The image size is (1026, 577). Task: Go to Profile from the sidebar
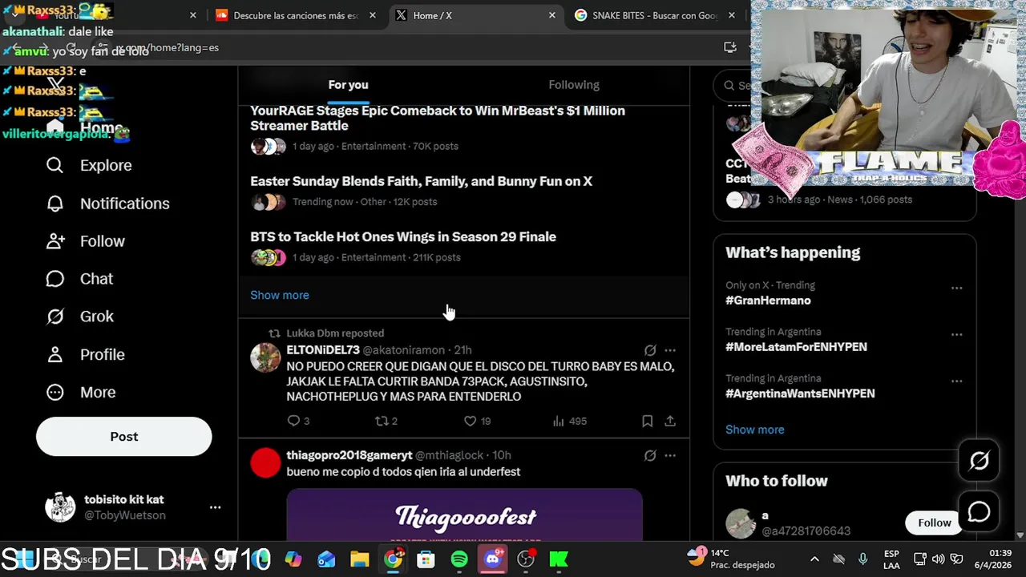tap(85, 354)
